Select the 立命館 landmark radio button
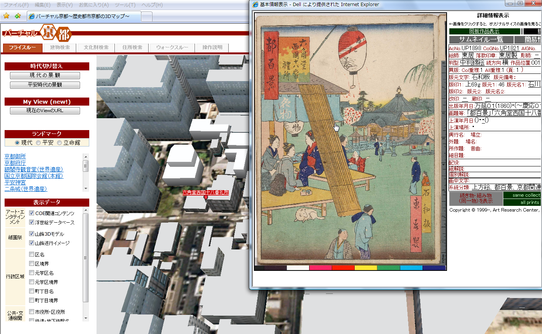This screenshot has height=334, width=542. (x=59, y=143)
